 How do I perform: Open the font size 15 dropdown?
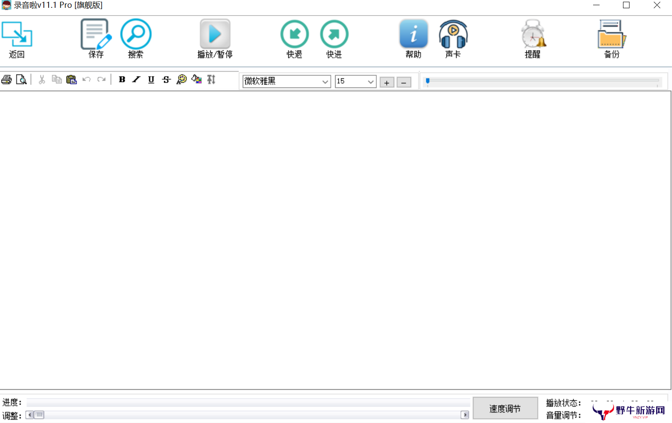(x=356, y=81)
